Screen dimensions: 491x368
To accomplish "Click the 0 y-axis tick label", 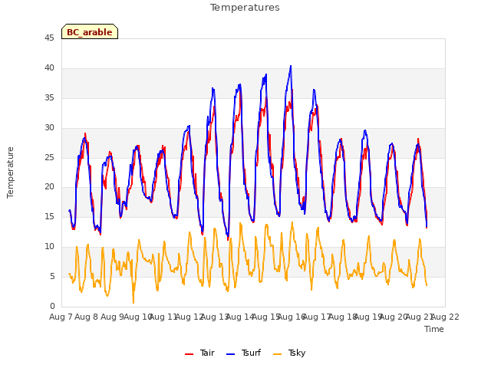I will pos(52,306).
